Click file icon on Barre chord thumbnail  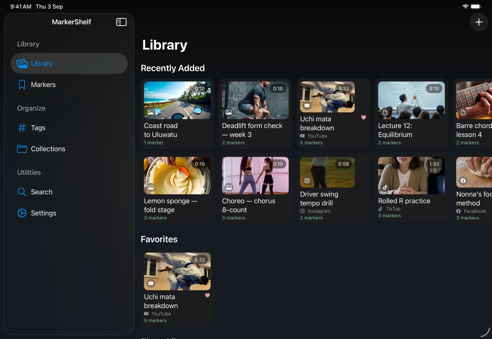[463, 112]
